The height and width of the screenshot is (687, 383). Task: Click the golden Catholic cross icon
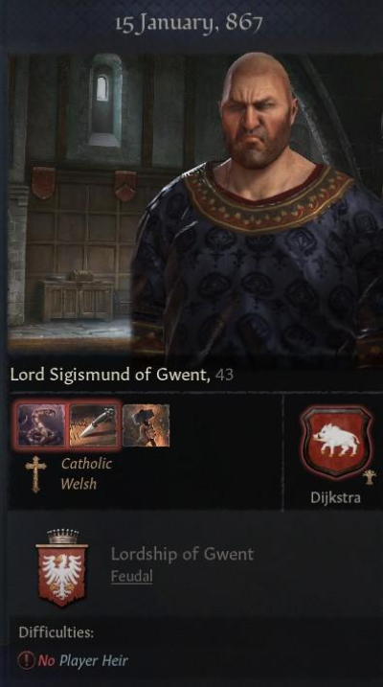(x=35, y=474)
